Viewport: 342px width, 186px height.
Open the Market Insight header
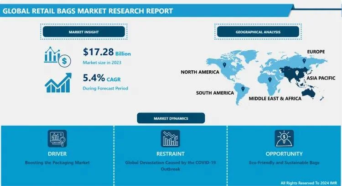click(x=84, y=32)
